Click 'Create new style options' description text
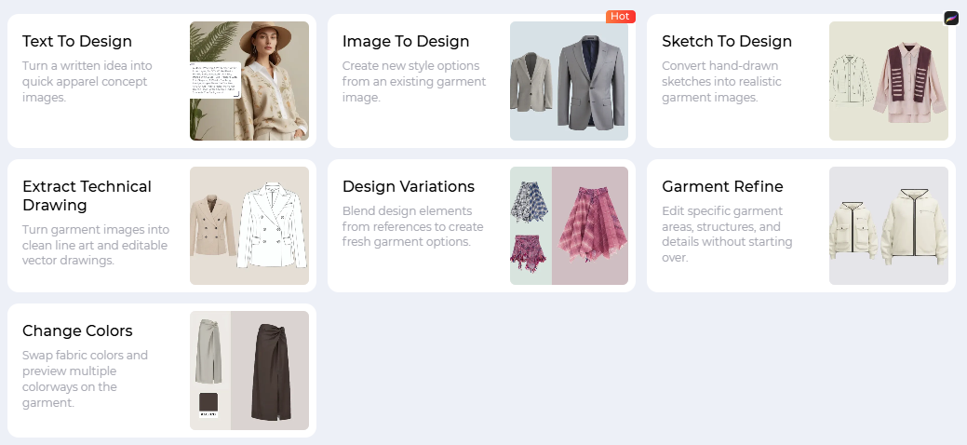This screenshot has width=967, height=445. (414, 82)
